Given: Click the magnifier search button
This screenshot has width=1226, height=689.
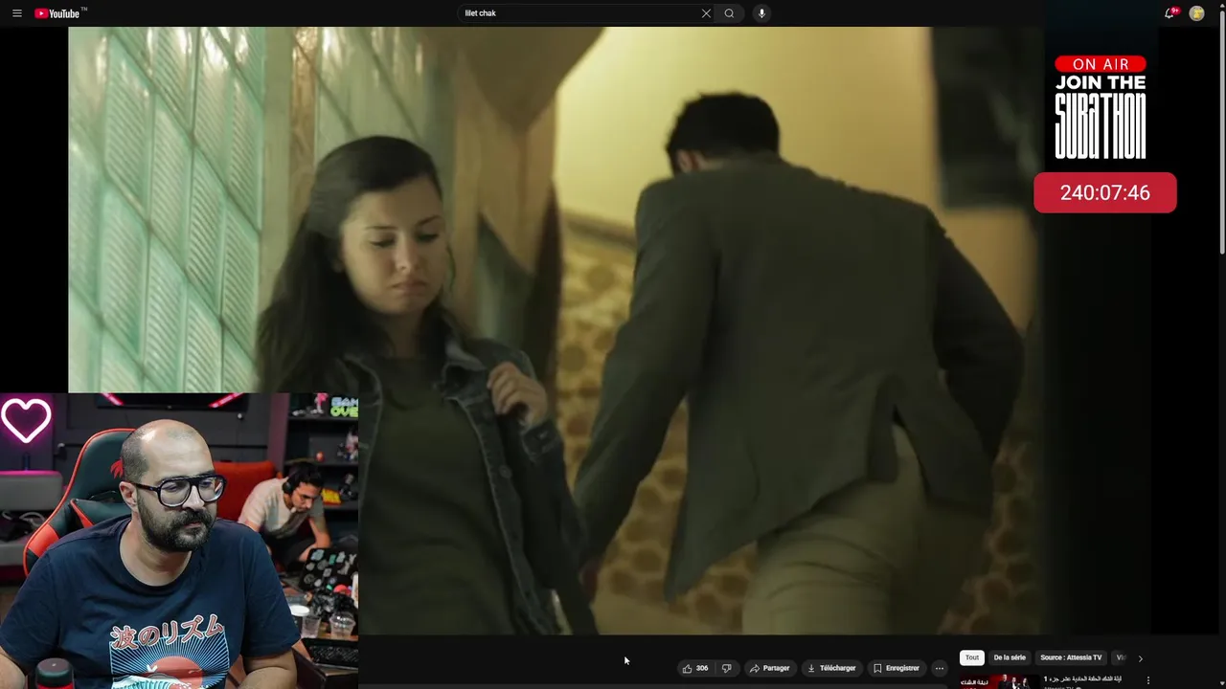Looking at the screenshot, I should (x=730, y=13).
